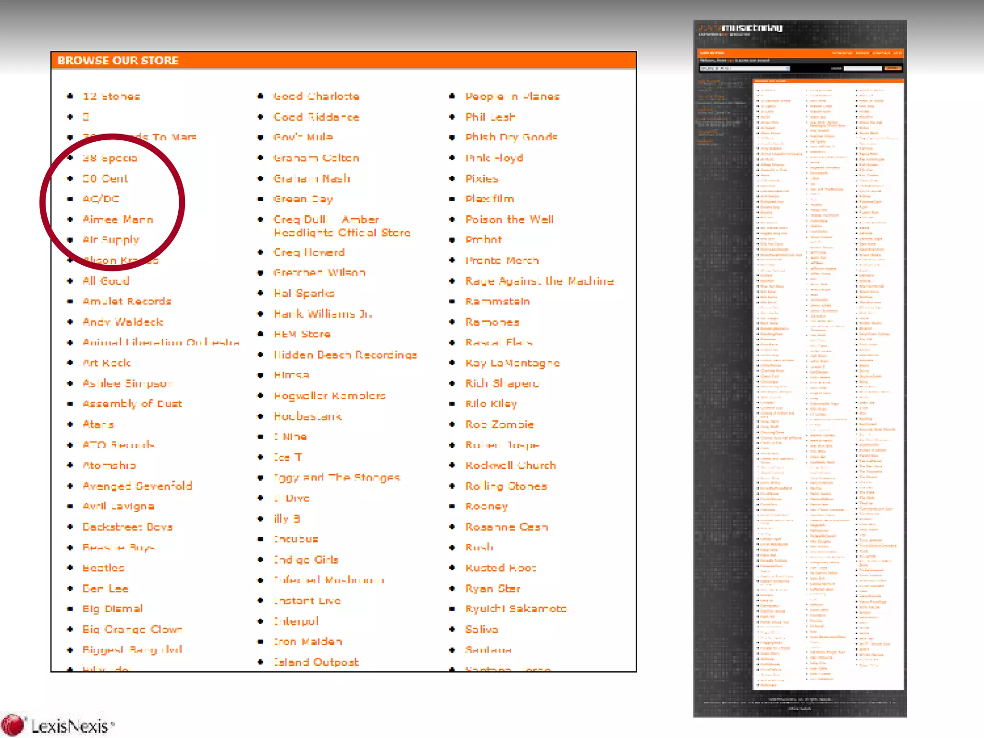Open the Green Day store link
The image size is (984, 738).
click(x=303, y=199)
